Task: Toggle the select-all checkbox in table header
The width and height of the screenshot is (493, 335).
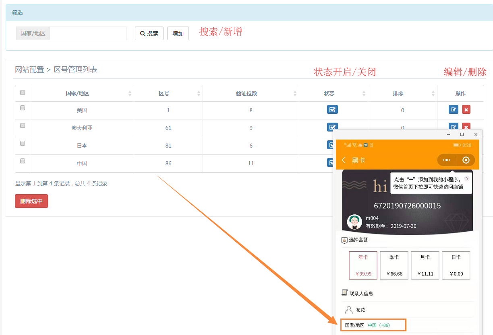Action: [x=23, y=92]
